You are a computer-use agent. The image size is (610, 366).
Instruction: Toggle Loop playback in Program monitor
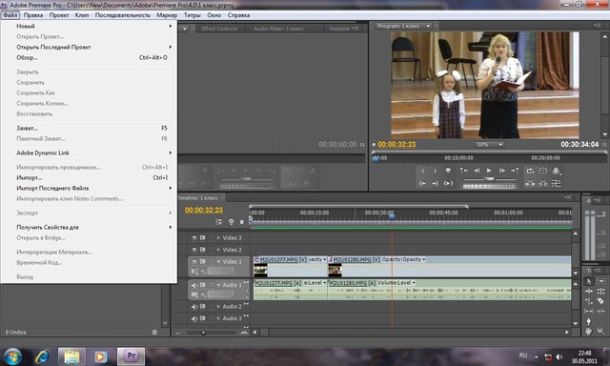[530, 171]
